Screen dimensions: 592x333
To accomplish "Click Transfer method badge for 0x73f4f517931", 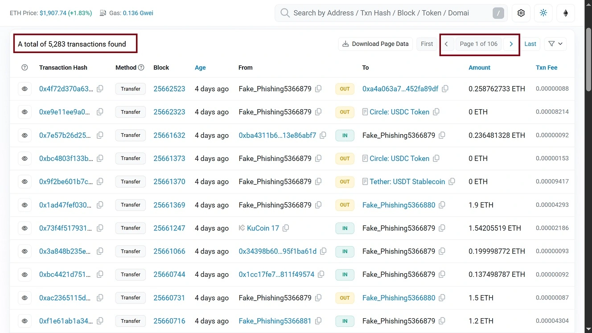I will tap(131, 228).
